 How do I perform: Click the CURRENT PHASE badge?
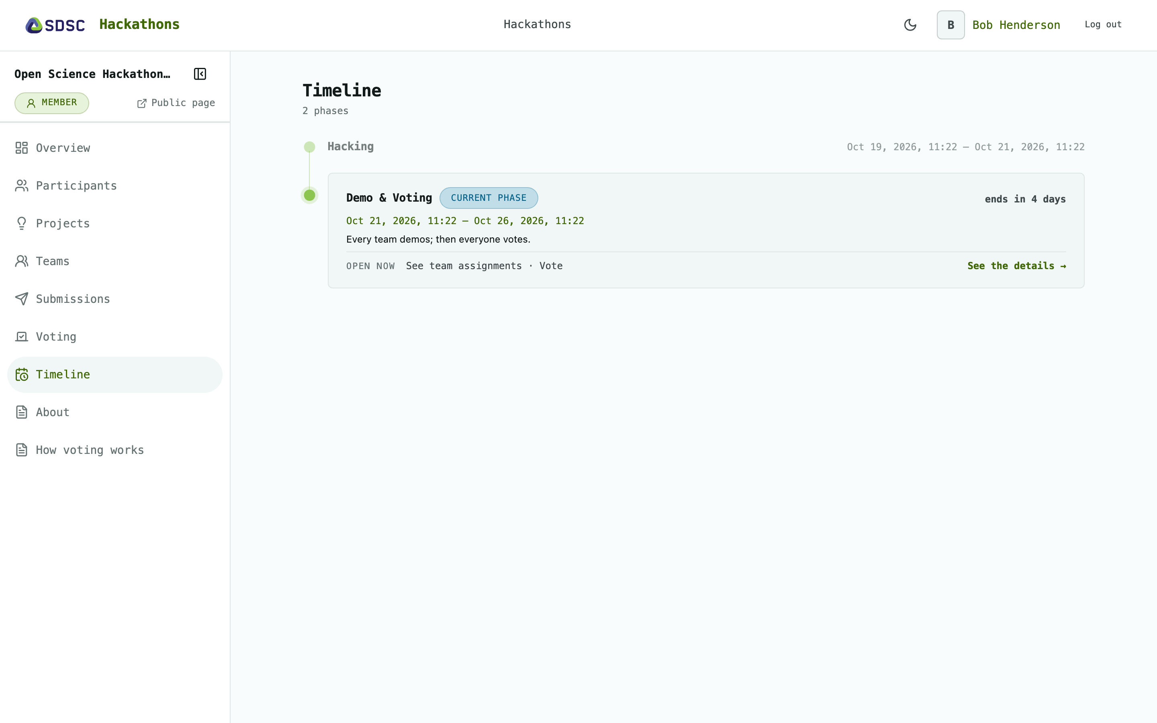point(489,198)
